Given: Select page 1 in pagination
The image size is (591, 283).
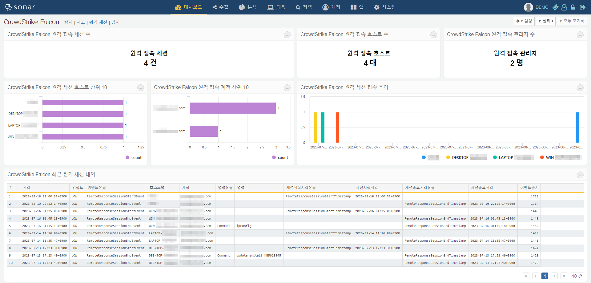Looking at the screenshot, I should (x=545, y=276).
